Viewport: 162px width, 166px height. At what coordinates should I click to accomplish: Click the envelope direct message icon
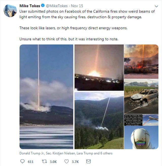88,161
